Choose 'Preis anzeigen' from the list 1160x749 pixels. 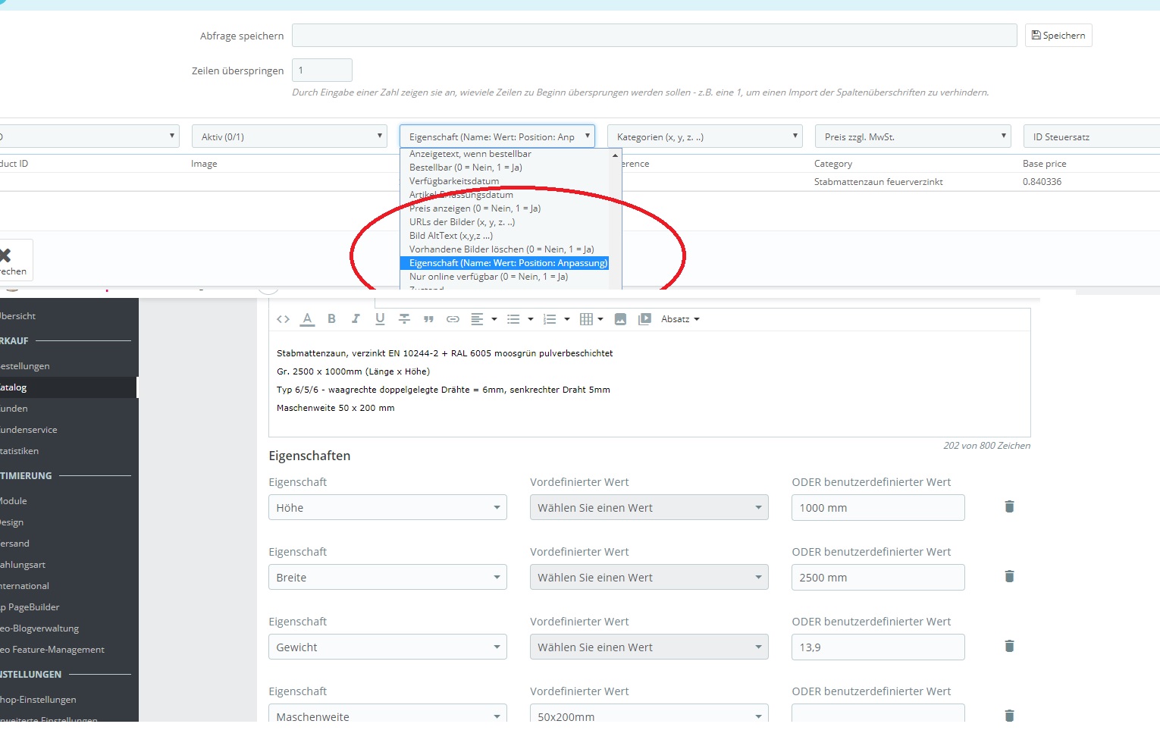[x=505, y=208]
